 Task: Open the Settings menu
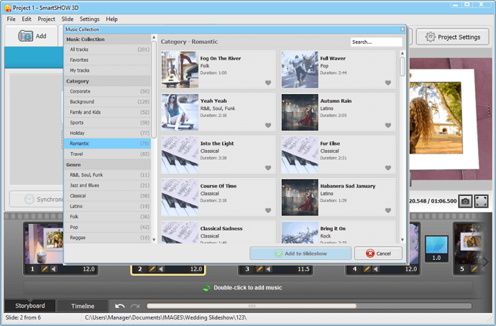(90, 19)
